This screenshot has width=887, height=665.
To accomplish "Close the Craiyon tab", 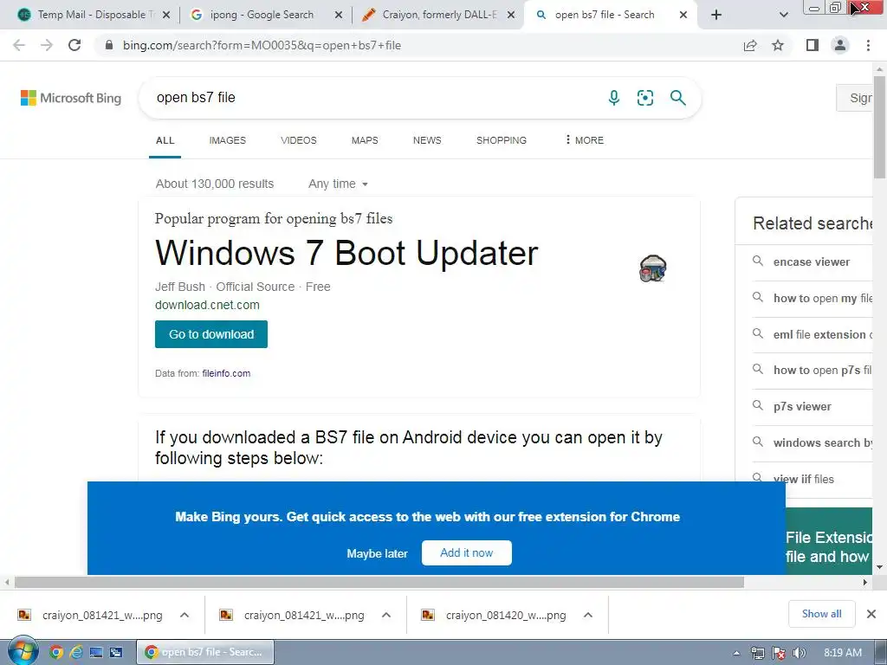I will (511, 15).
